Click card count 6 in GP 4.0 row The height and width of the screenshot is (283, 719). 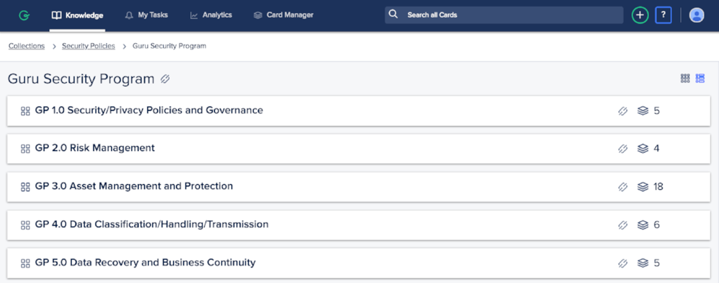click(x=656, y=225)
